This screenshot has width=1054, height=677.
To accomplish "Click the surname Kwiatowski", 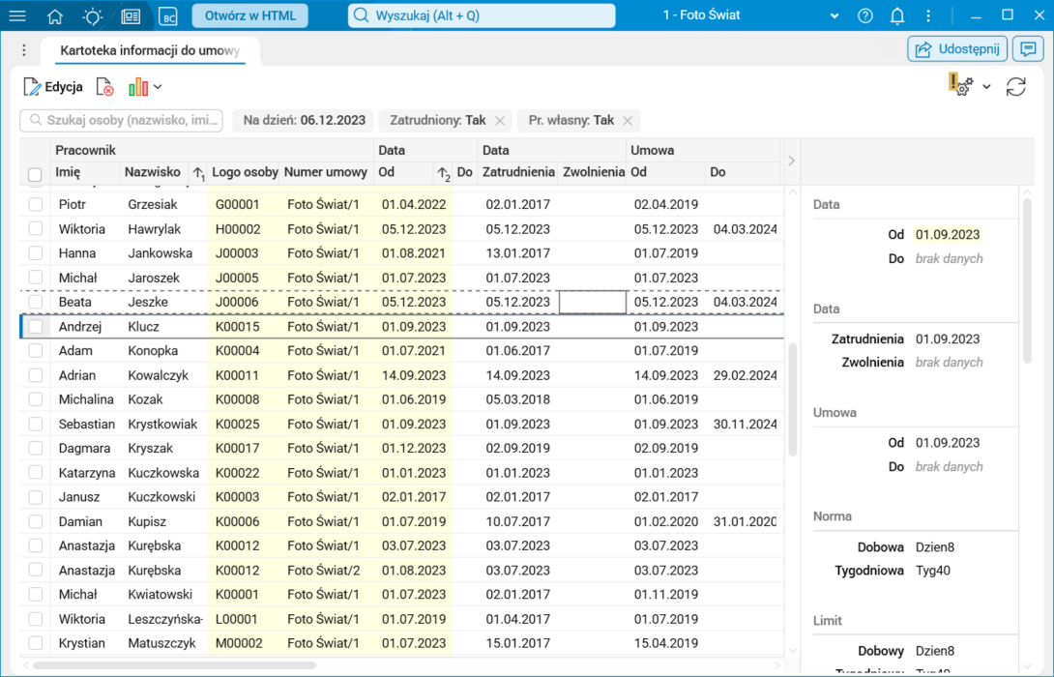I will (x=160, y=594).
